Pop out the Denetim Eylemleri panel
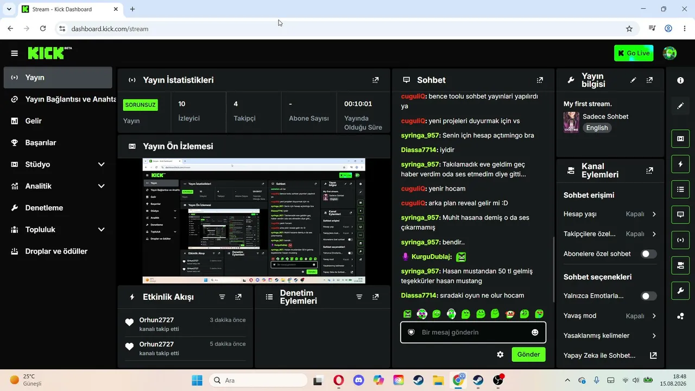Image resolution: width=695 pixels, height=391 pixels. coord(375,297)
